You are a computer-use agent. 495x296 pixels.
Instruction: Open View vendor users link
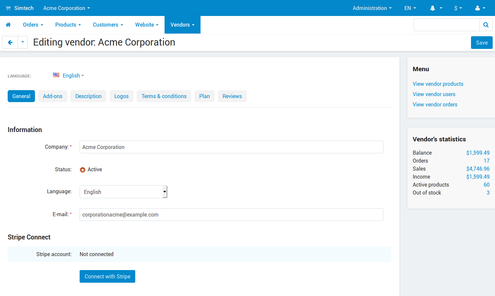point(434,94)
